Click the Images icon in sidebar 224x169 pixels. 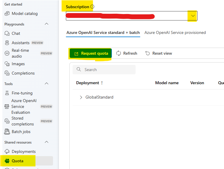pos(7,64)
